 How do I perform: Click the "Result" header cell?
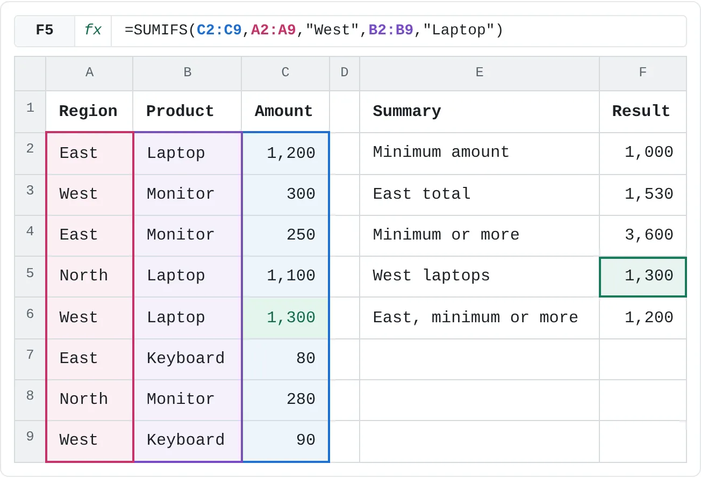[643, 112]
